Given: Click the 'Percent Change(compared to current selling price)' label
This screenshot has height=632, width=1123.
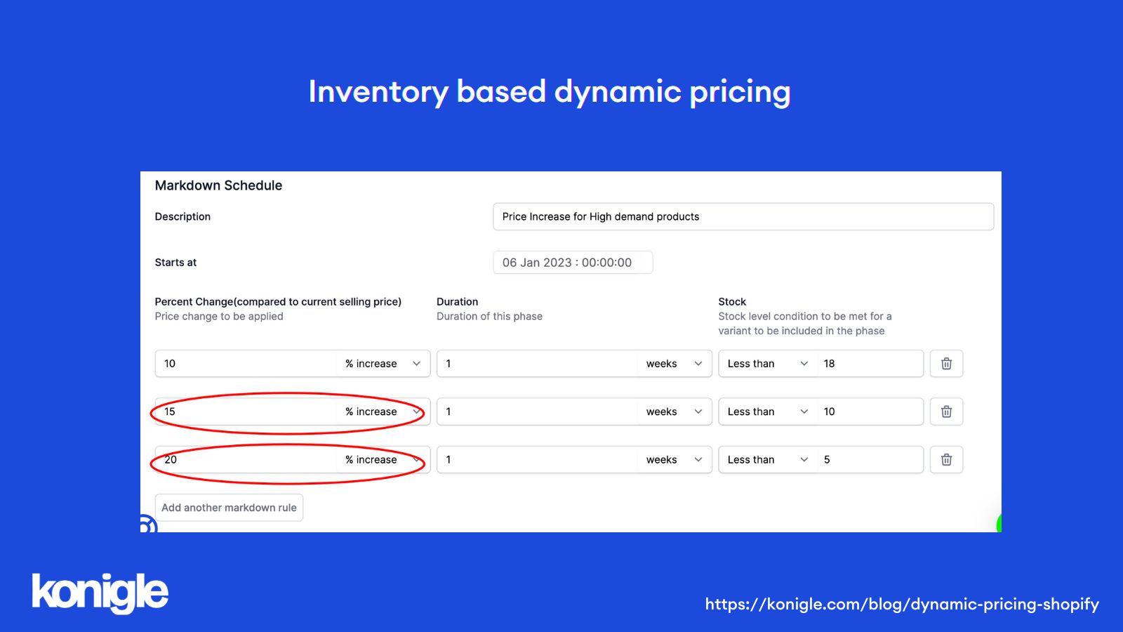Looking at the screenshot, I should 278,302.
